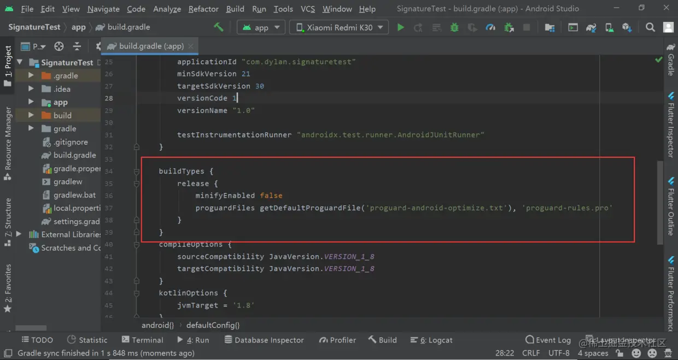Open Run Anything terminal icon
678x360 pixels.
point(573,27)
